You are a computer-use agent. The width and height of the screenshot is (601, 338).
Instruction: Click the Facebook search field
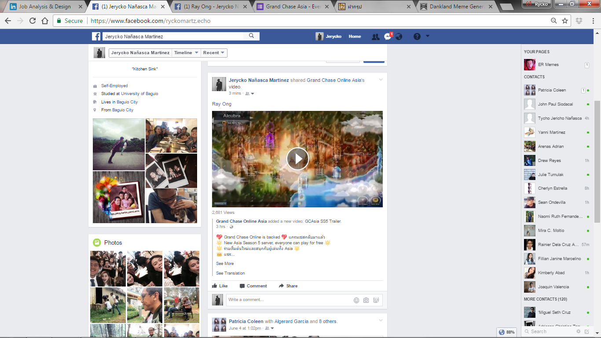pos(173,37)
